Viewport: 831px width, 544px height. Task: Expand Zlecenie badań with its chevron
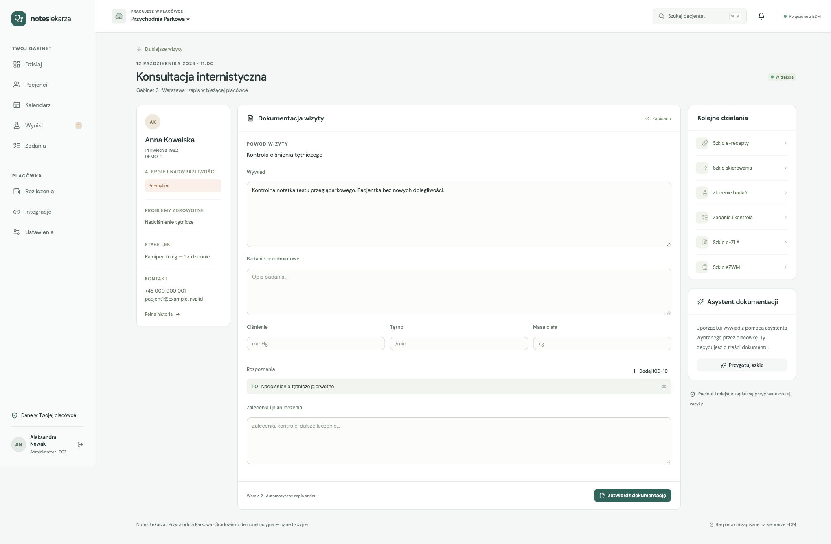tap(785, 193)
